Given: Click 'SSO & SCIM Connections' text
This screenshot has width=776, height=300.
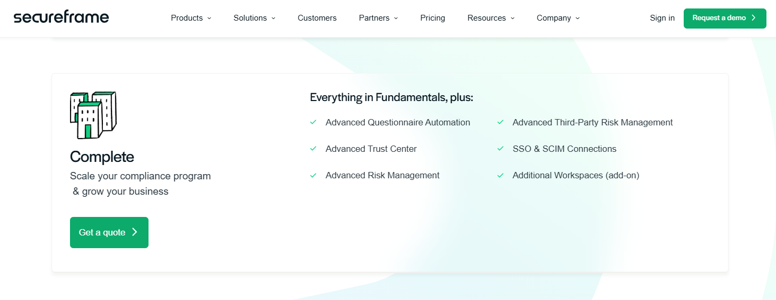Looking at the screenshot, I should point(564,149).
